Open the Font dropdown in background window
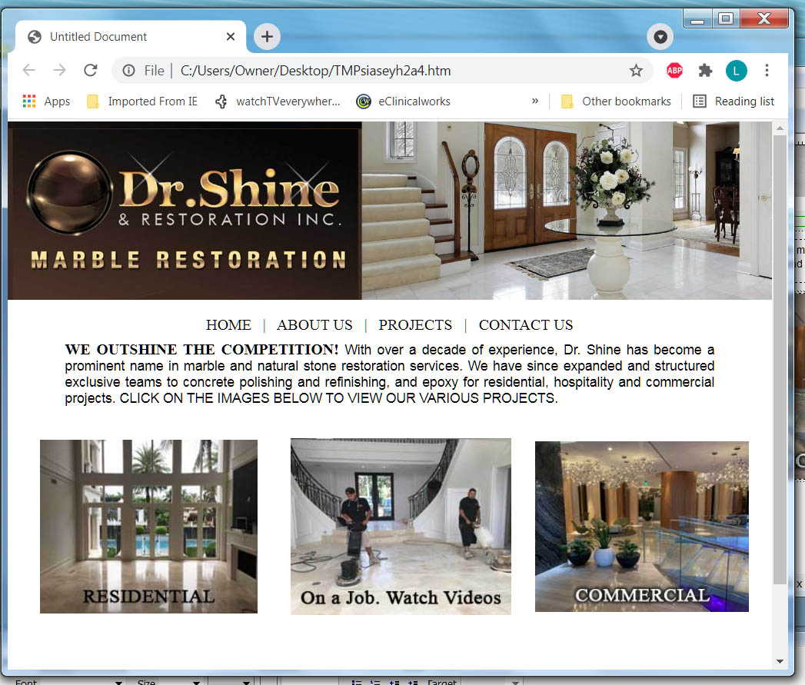The height and width of the screenshot is (685, 805). [x=118, y=682]
